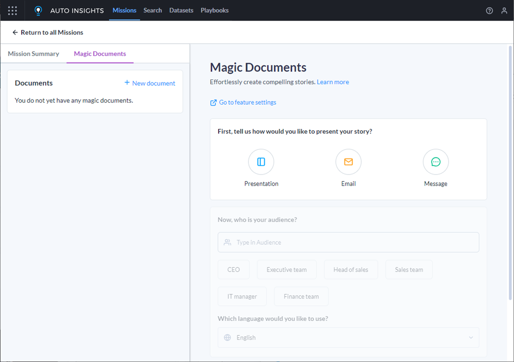
Task: Choose the Presentation format icon
Action: coord(261,162)
